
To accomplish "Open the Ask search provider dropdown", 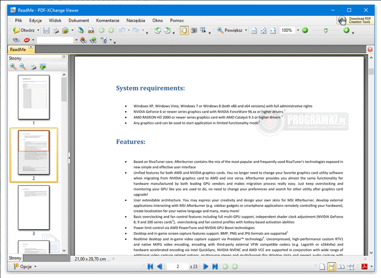I will tap(33, 40).
